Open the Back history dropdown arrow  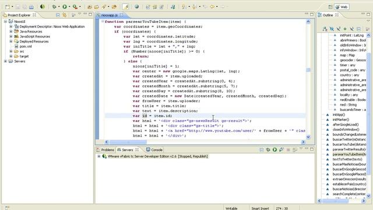click(217, 7)
